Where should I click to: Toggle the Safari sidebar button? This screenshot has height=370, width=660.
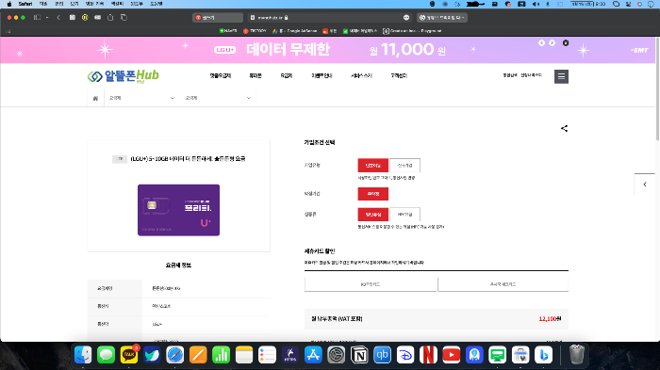[x=37, y=18]
